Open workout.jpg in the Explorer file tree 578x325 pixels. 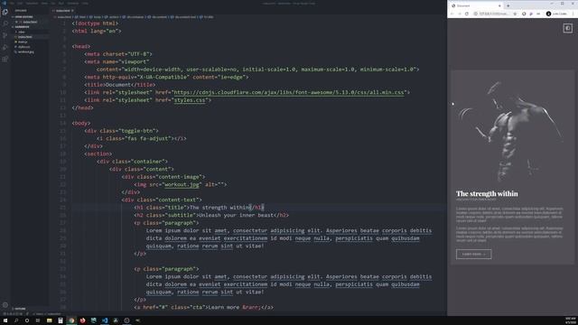coord(26,52)
